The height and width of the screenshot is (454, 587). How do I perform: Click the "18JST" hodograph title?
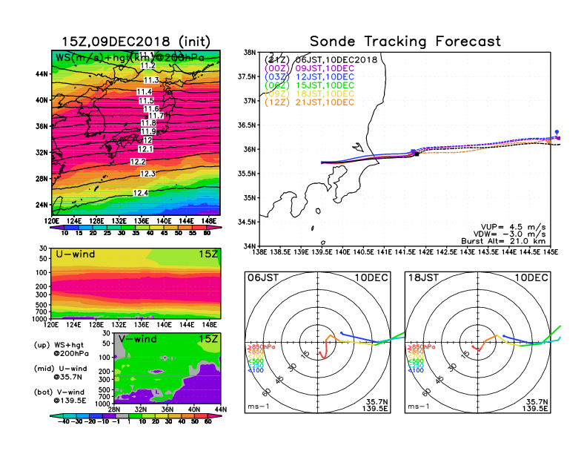(423, 277)
